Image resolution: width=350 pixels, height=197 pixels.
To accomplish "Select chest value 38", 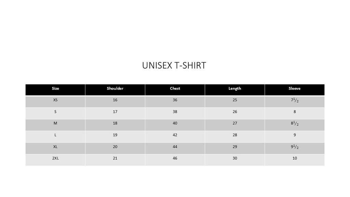I will (175, 112).
